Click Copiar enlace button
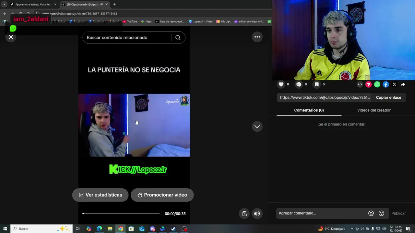415x233 pixels. [388, 97]
